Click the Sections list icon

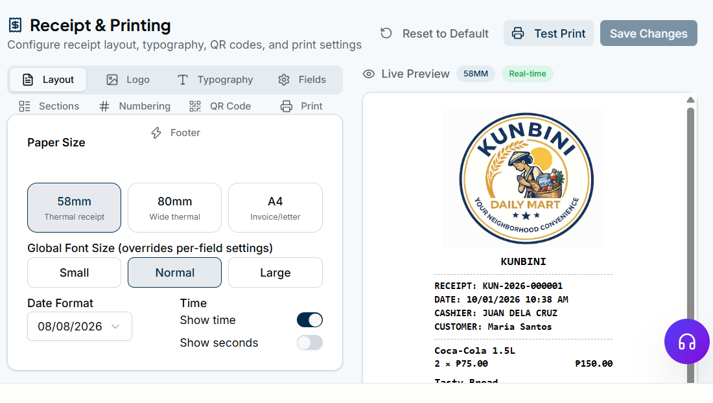(x=25, y=106)
